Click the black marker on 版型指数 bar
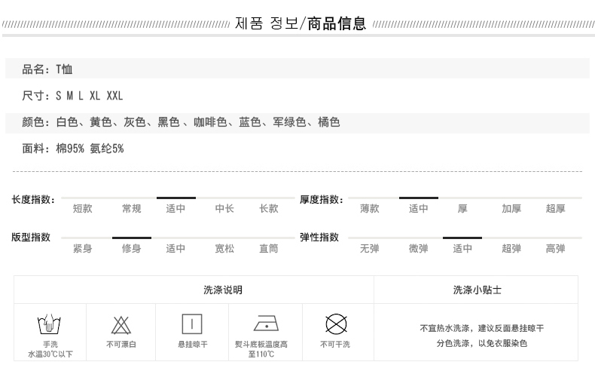 [x=132, y=238]
